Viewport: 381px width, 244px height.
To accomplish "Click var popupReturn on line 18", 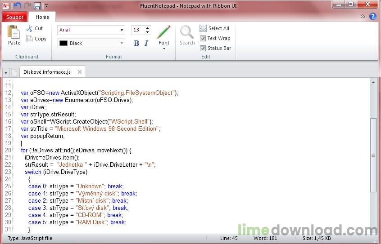I will pyautogui.click(x=43, y=136).
